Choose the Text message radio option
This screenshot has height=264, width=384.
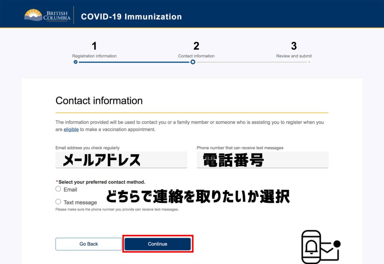click(x=58, y=202)
